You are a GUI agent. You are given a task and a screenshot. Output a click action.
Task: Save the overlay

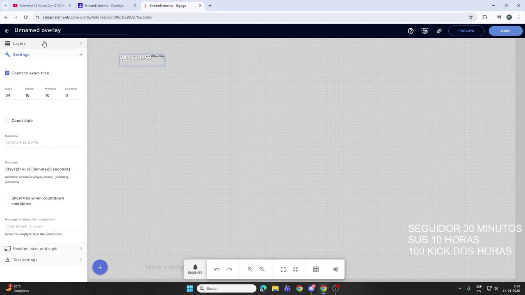tap(506, 31)
